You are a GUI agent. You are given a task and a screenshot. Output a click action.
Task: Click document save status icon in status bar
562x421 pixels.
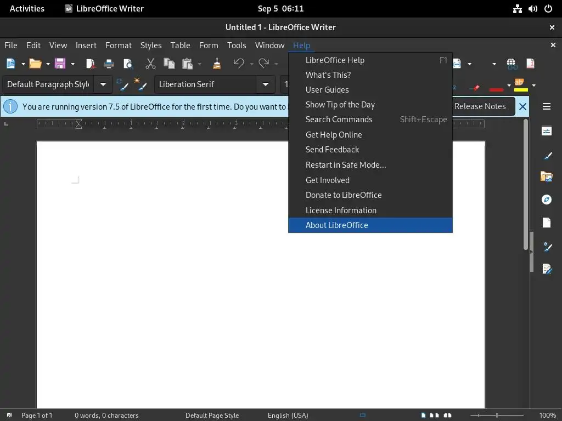pyautogui.click(x=9, y=416)
